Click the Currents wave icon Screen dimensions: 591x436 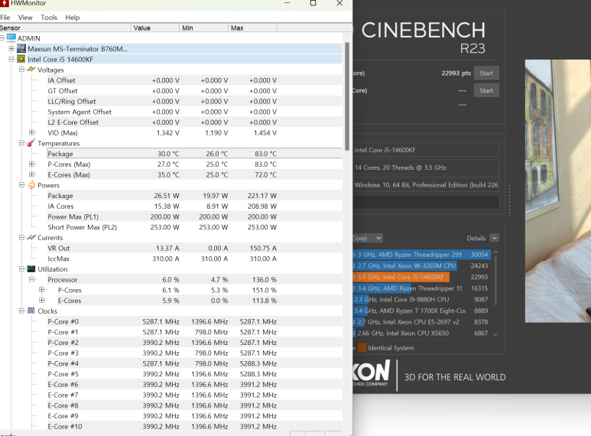[31, 237]
